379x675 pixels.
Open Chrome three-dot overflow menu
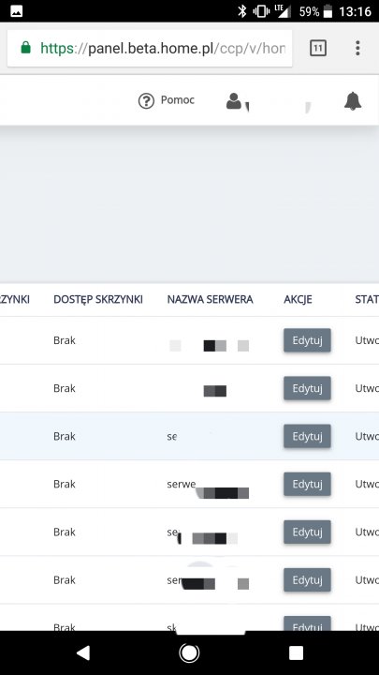[x=357, y=48]
